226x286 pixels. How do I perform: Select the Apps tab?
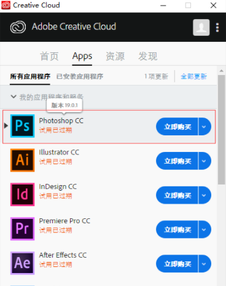[82, 56]
